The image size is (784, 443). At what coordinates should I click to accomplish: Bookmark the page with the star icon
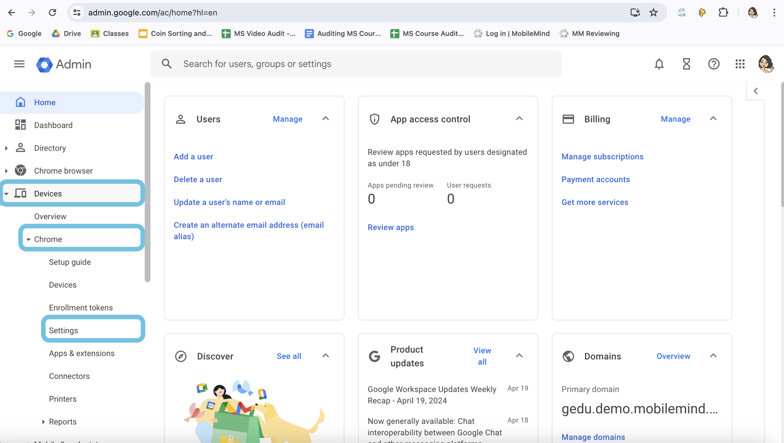[x=654, y=12]
